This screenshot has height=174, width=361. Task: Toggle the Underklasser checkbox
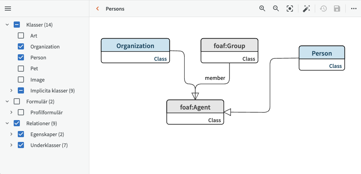pos(21,145)
